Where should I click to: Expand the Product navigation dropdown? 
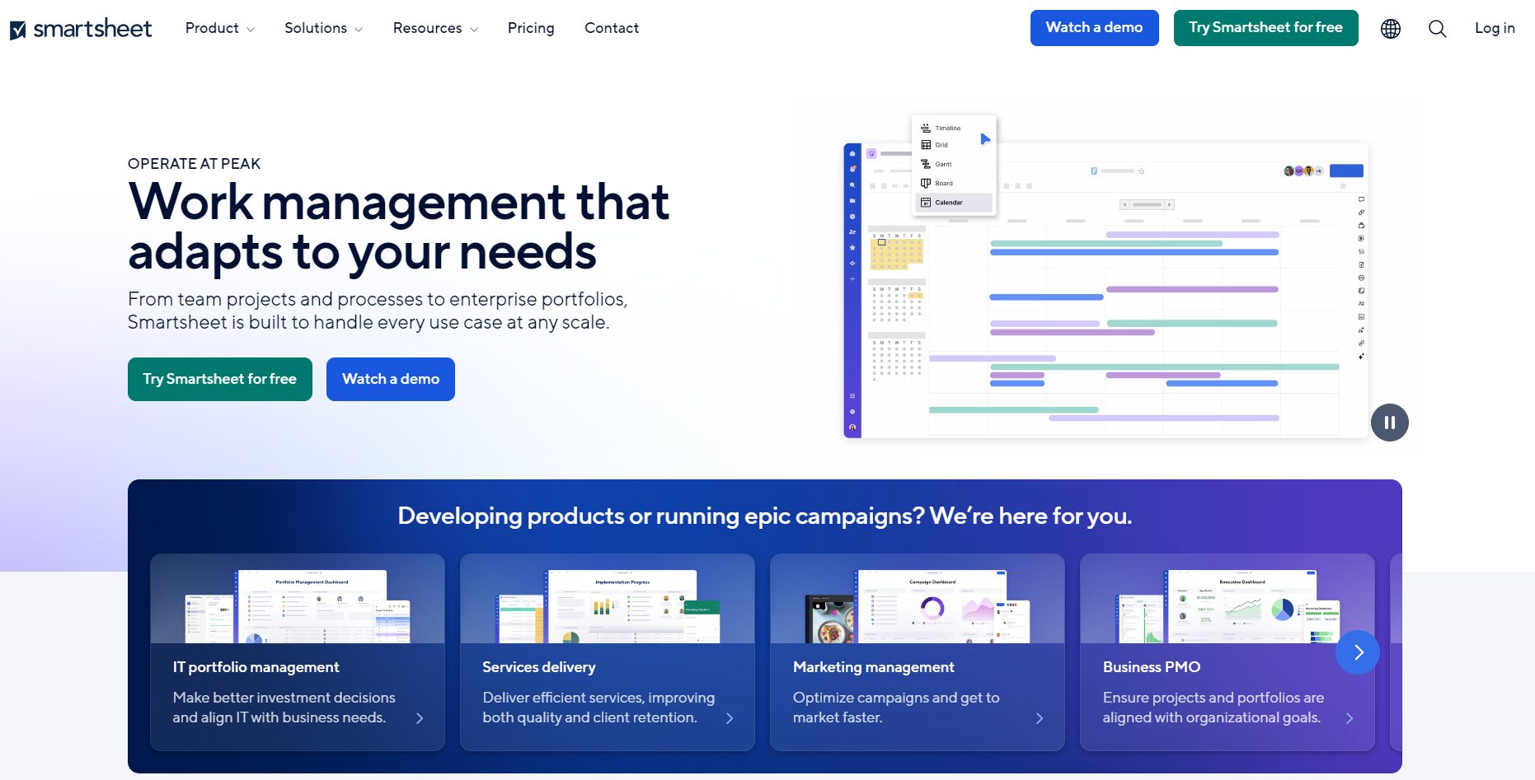(220, 28)
